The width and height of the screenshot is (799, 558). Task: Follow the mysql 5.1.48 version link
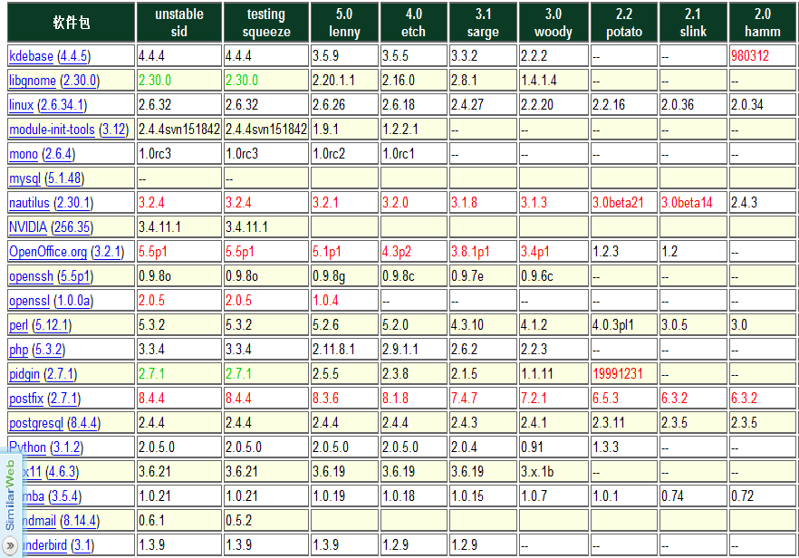click(64, 178)
